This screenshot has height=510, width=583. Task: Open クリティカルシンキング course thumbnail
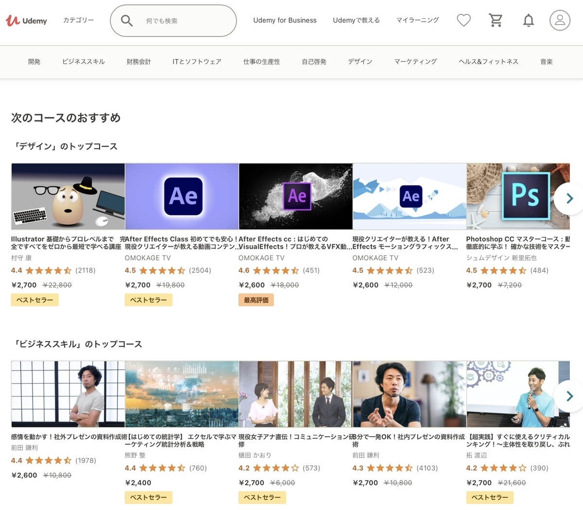[x=518, y=394]
